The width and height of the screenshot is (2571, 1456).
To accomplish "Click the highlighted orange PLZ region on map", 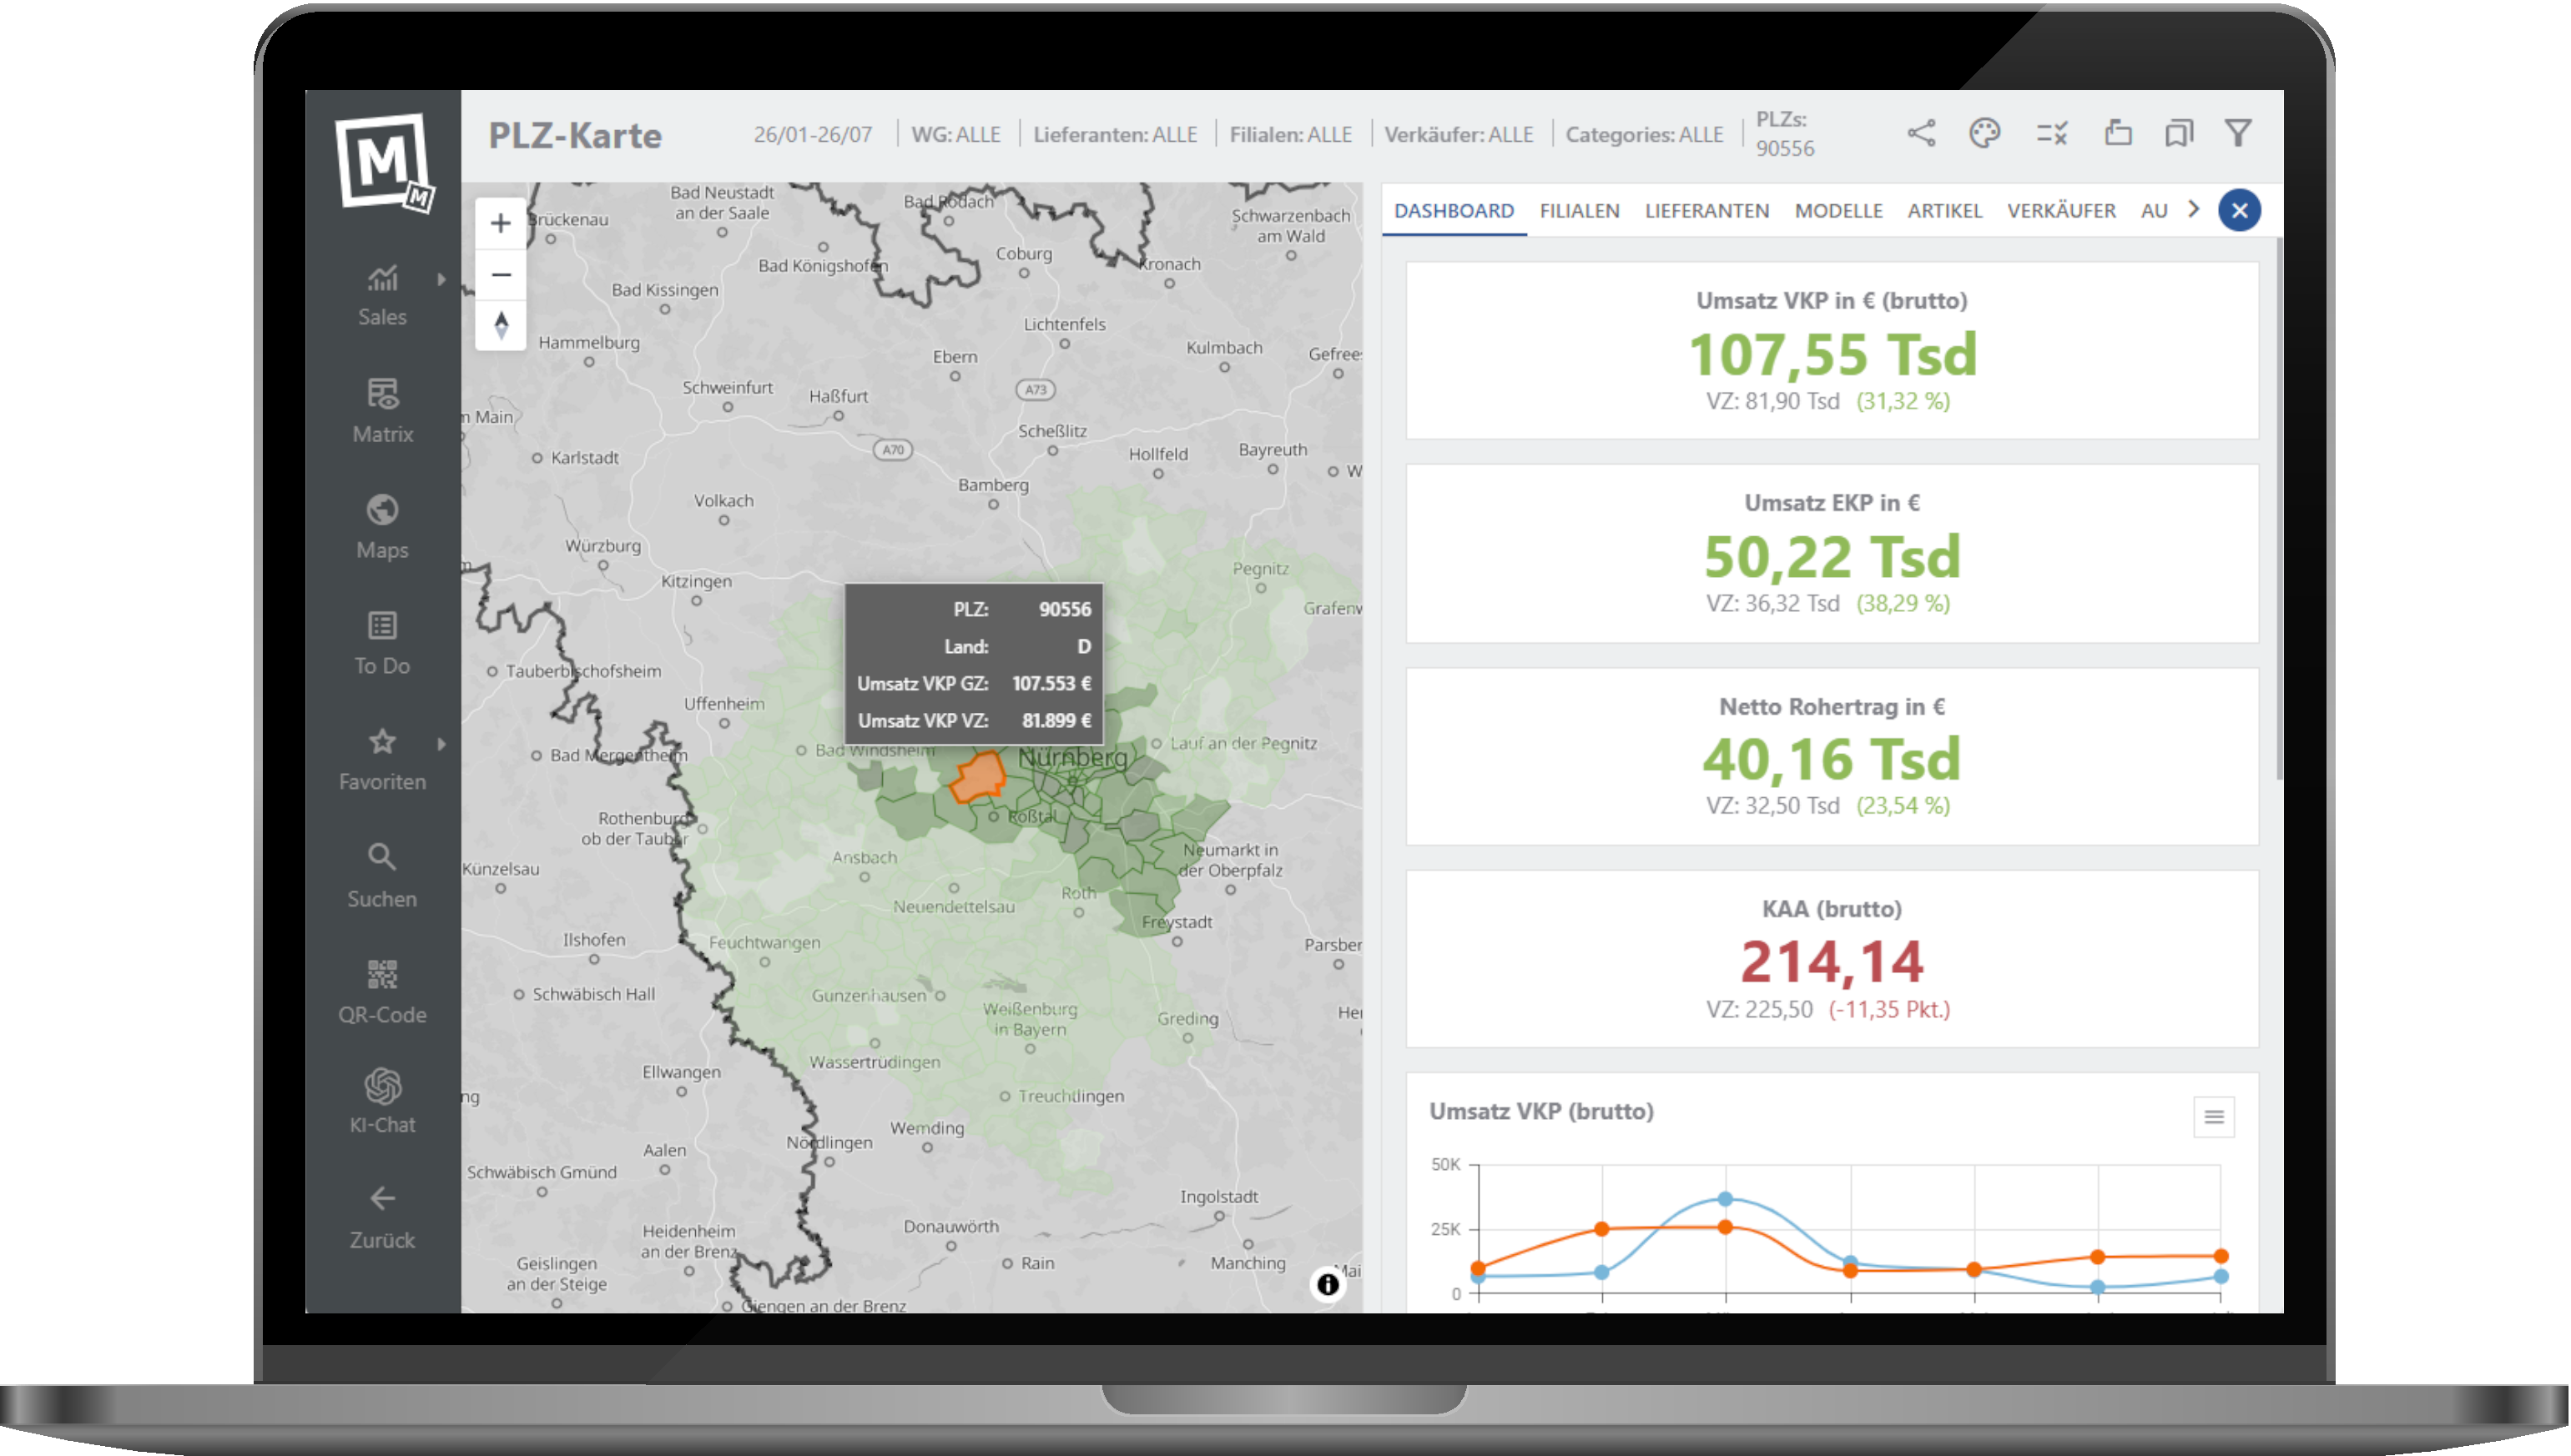I will pos(977,777).
